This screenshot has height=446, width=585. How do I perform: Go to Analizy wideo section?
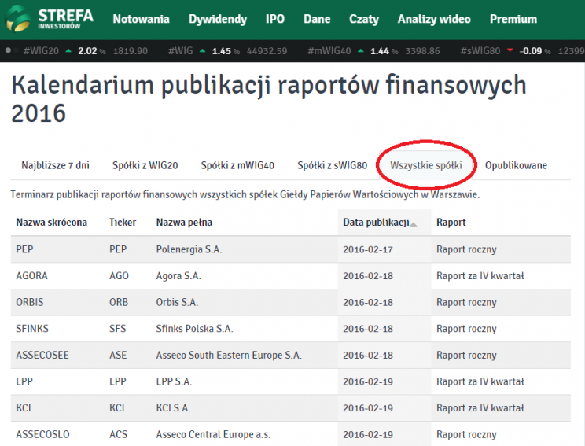(434, 19)
